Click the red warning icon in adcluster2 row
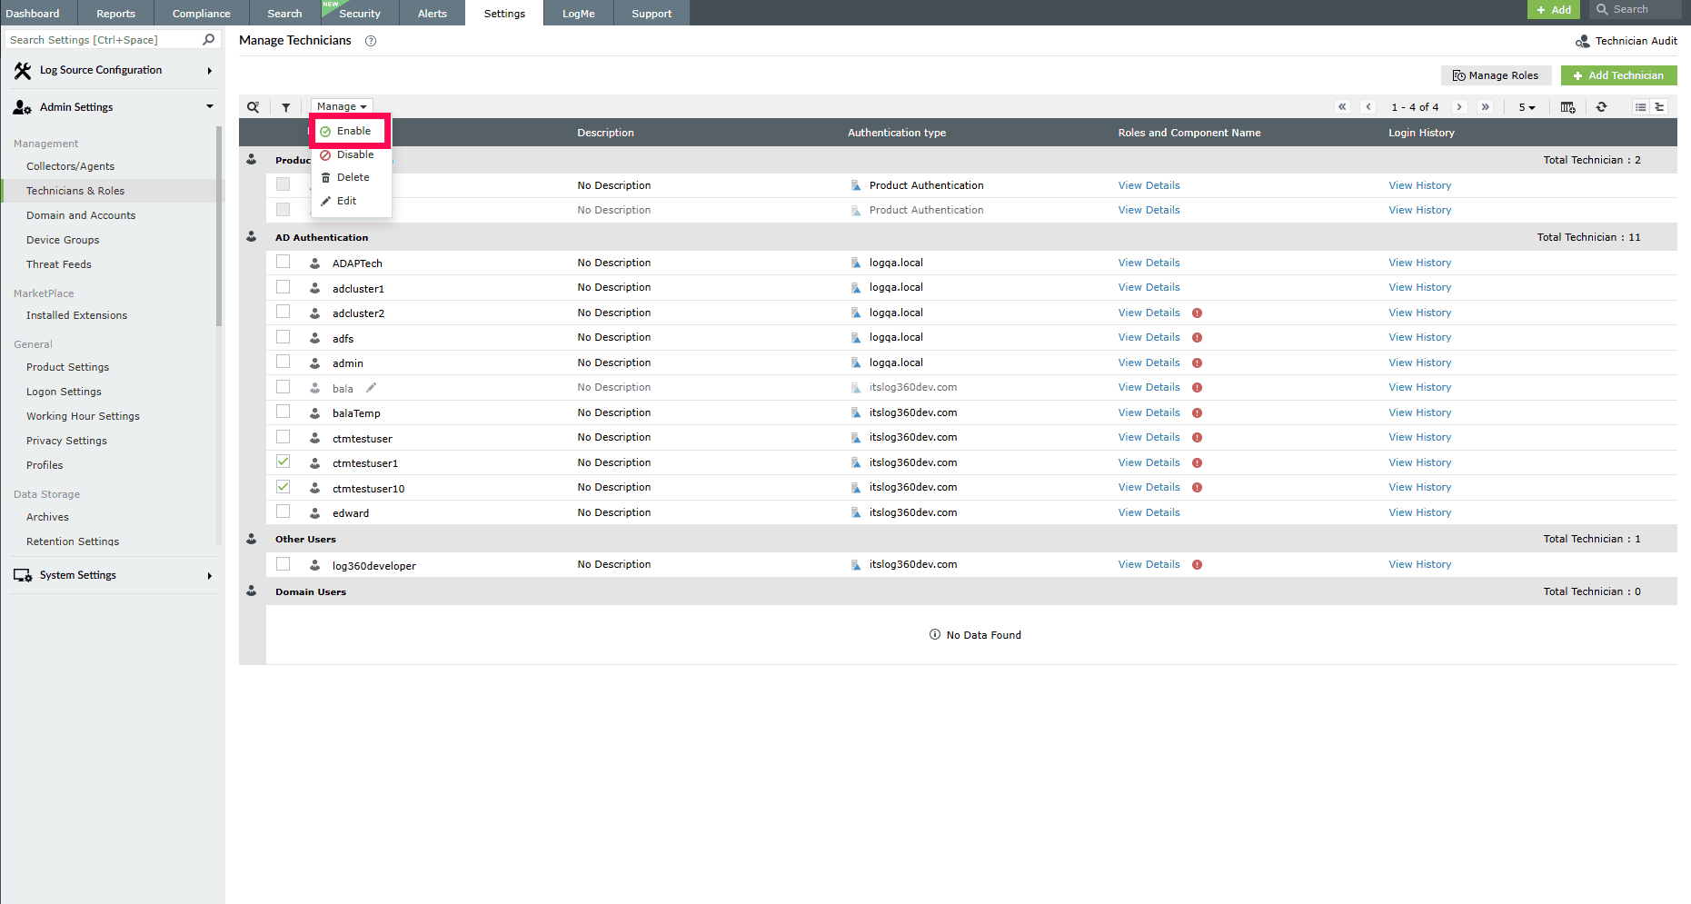The width and height of the screenshot is (1691, 904). coord(1197,313)
